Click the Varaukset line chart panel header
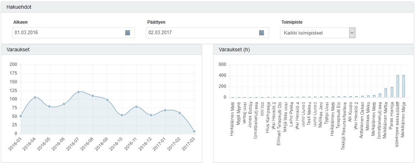Image resolution: width=416 pixels, height=163 pixels. pyautogui.click(x=101, y=50)
